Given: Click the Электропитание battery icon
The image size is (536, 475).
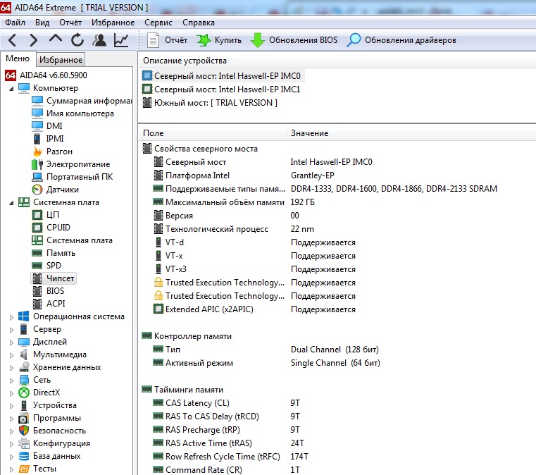Looking at the screenshot, I should [x=37, y=164].
